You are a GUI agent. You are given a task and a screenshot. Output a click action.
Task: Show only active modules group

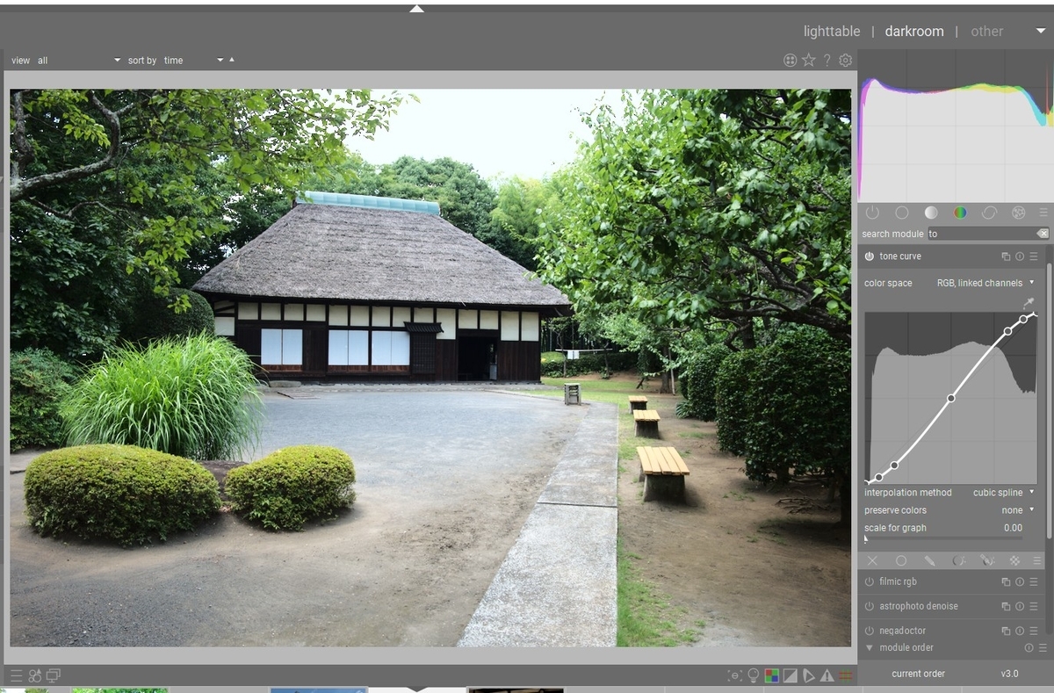pos(872,213)
